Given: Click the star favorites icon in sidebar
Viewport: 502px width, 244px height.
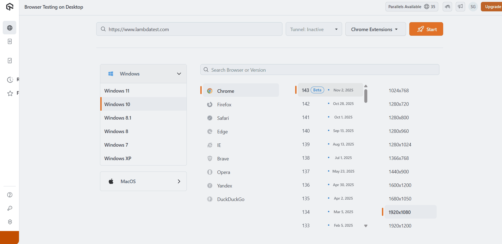Looking at the screenshot, I should [10, 93].
